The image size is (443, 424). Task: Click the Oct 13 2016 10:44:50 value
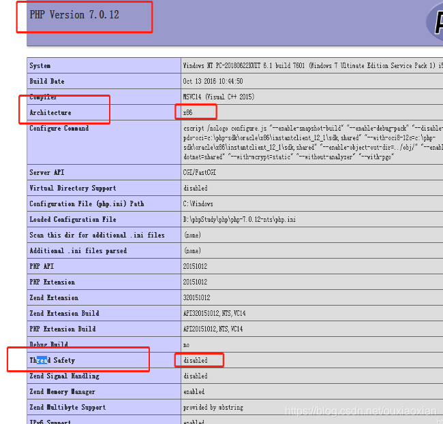[213, 81]
